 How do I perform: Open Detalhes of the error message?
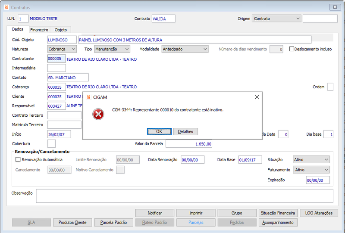click(x=185, y=131)
